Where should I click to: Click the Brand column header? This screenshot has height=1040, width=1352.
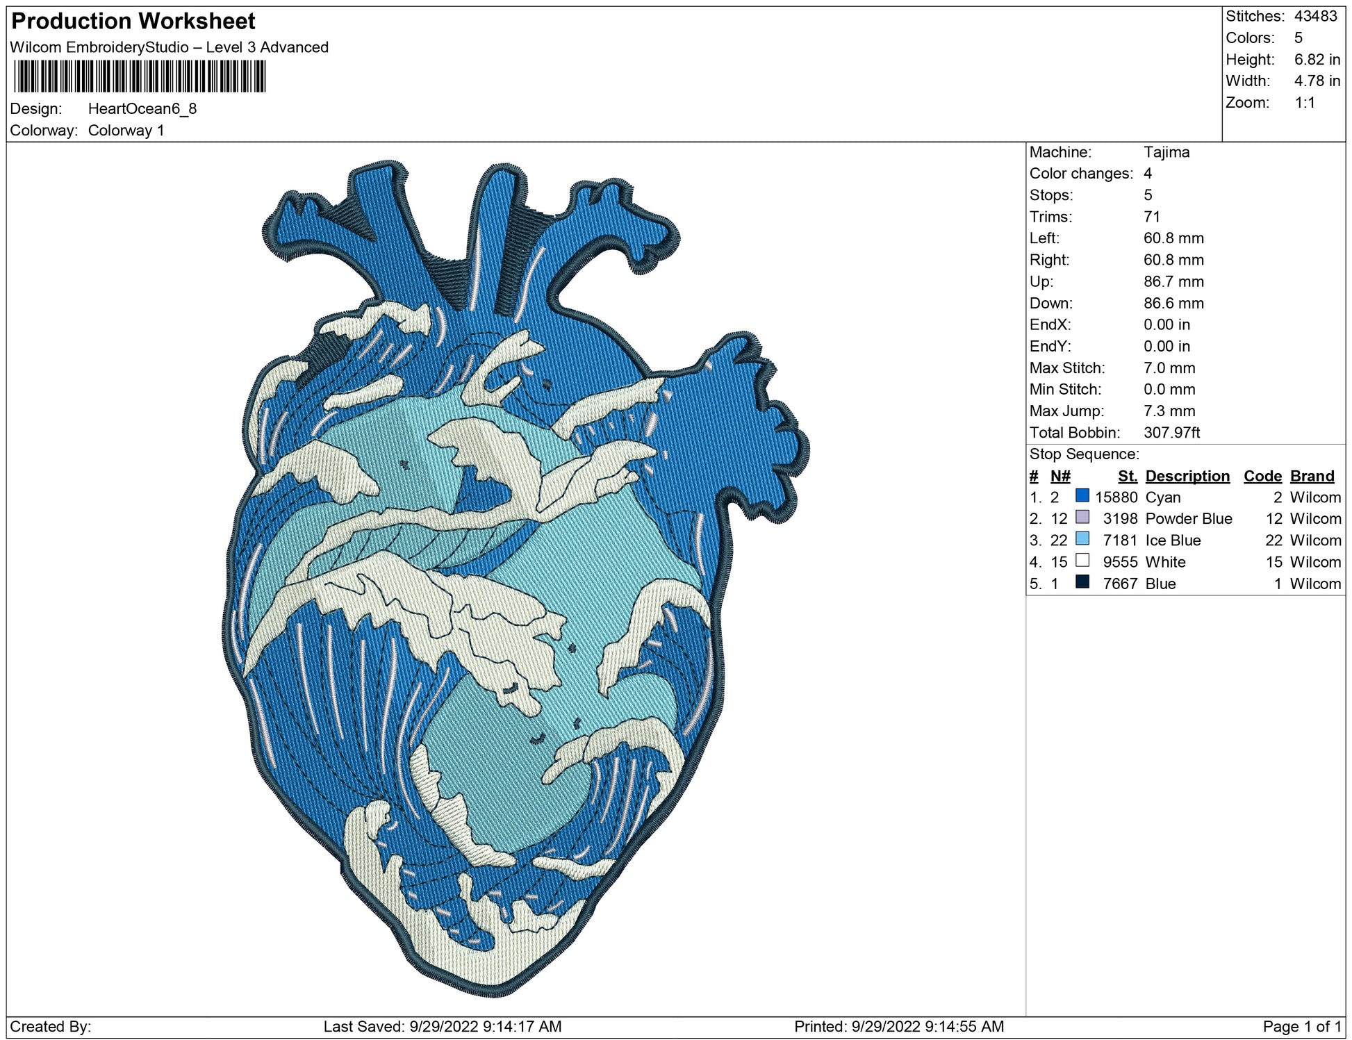point(1312,476)
